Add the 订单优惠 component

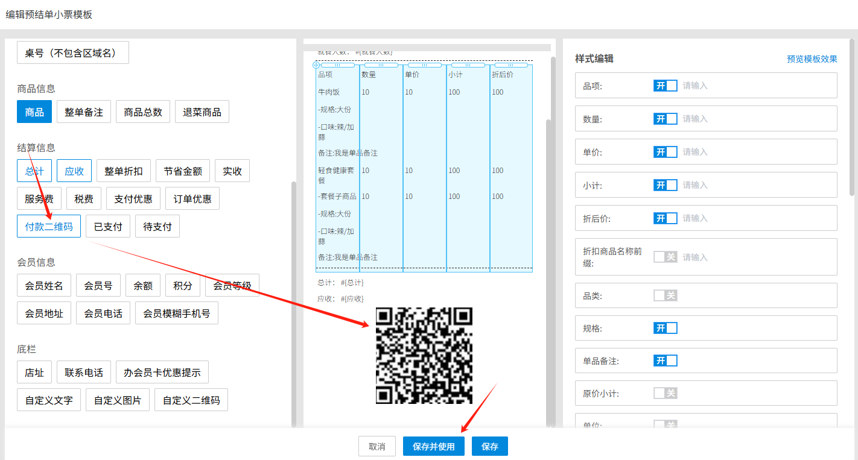coord(192,199)
